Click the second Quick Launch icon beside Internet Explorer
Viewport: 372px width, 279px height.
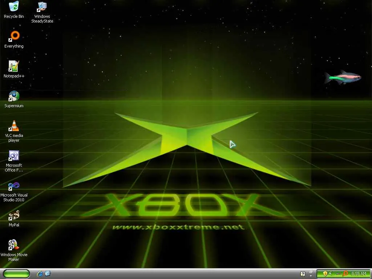point(48,274)
